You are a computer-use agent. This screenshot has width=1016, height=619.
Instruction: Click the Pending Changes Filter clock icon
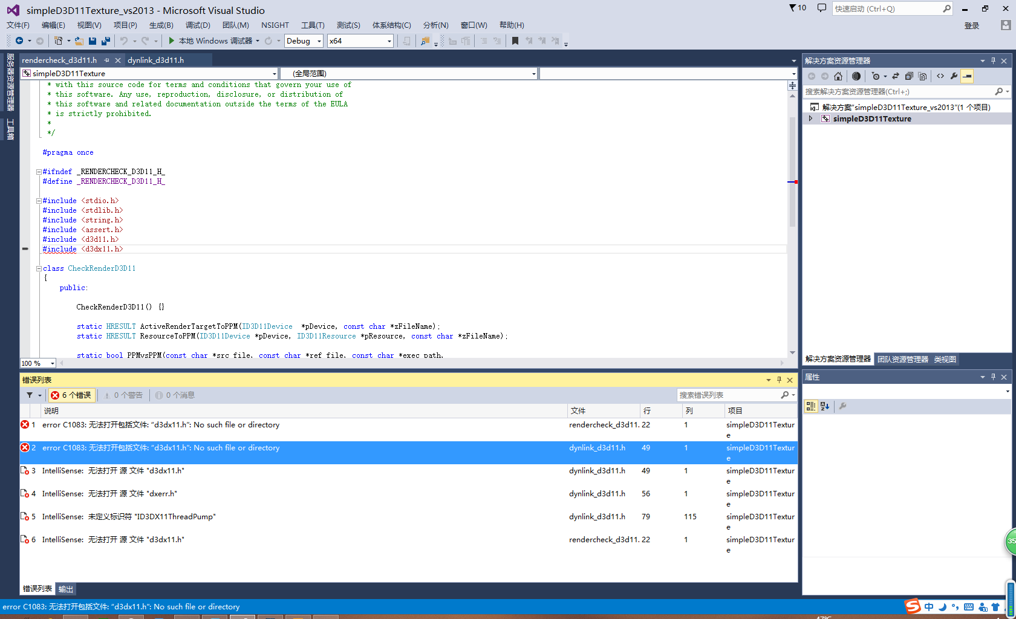875,76
